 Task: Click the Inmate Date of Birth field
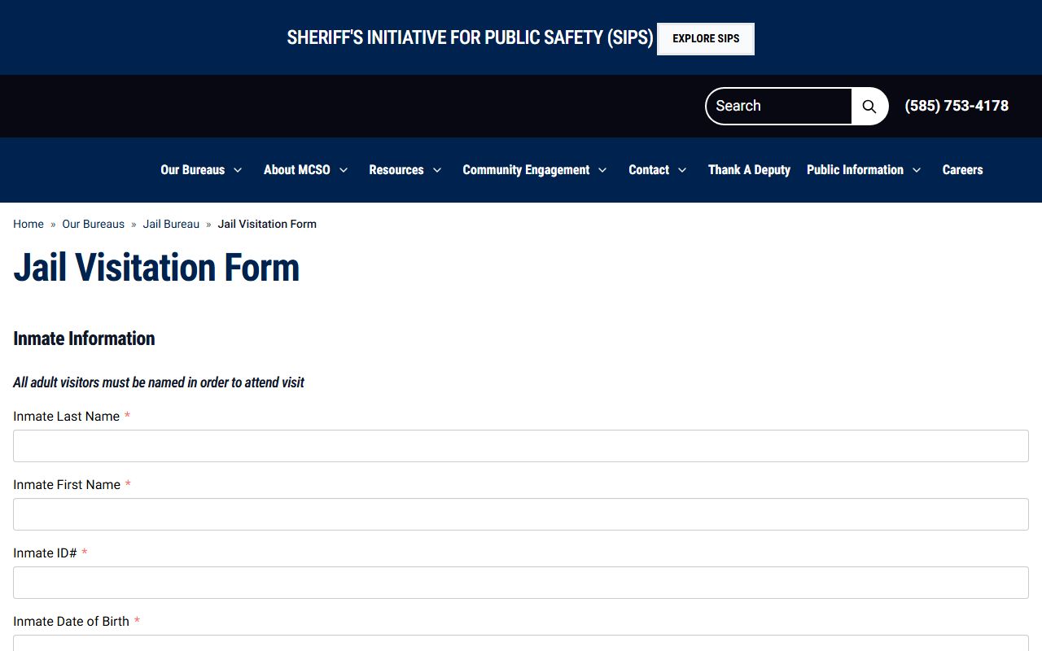coord(521,643)
